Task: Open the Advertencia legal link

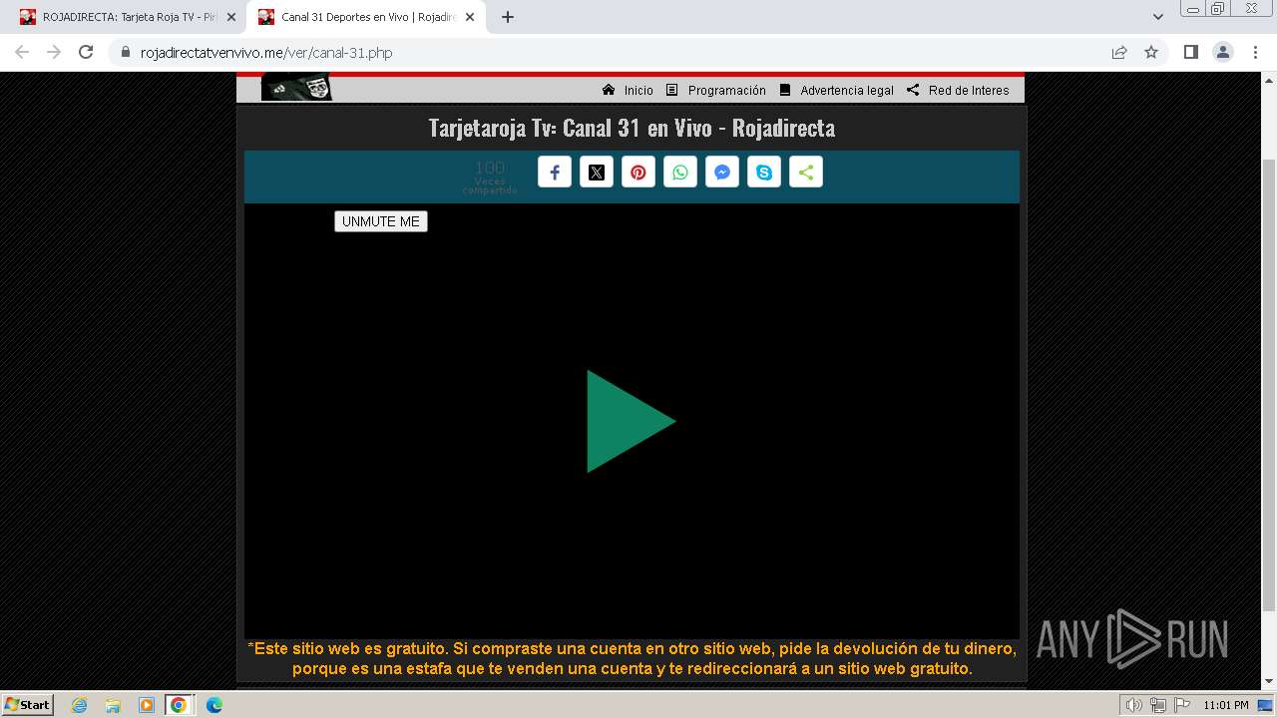Action: (836, 90)
